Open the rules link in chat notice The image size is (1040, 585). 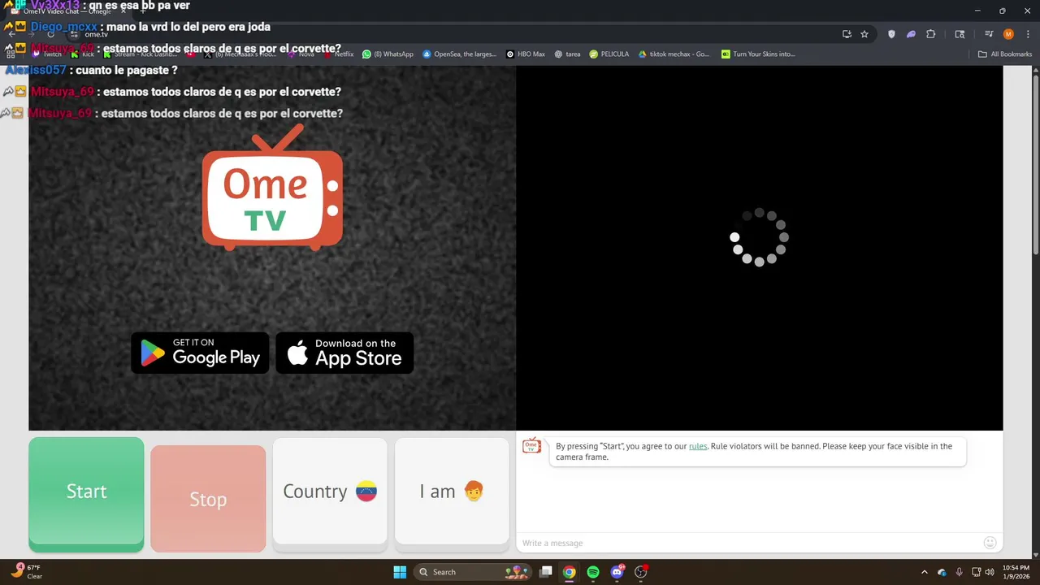pos(698,446)
